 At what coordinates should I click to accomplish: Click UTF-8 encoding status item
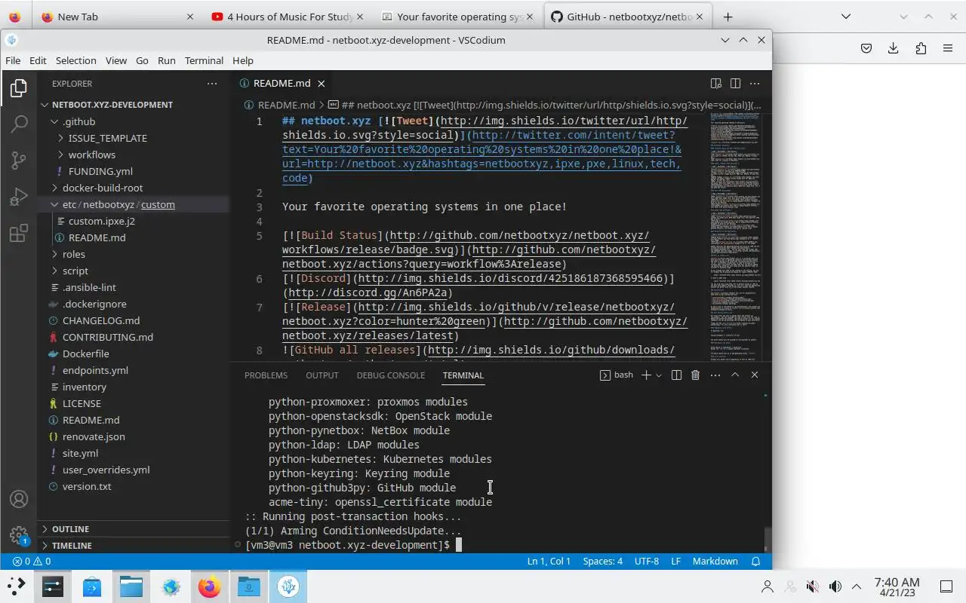coord(647,561)
